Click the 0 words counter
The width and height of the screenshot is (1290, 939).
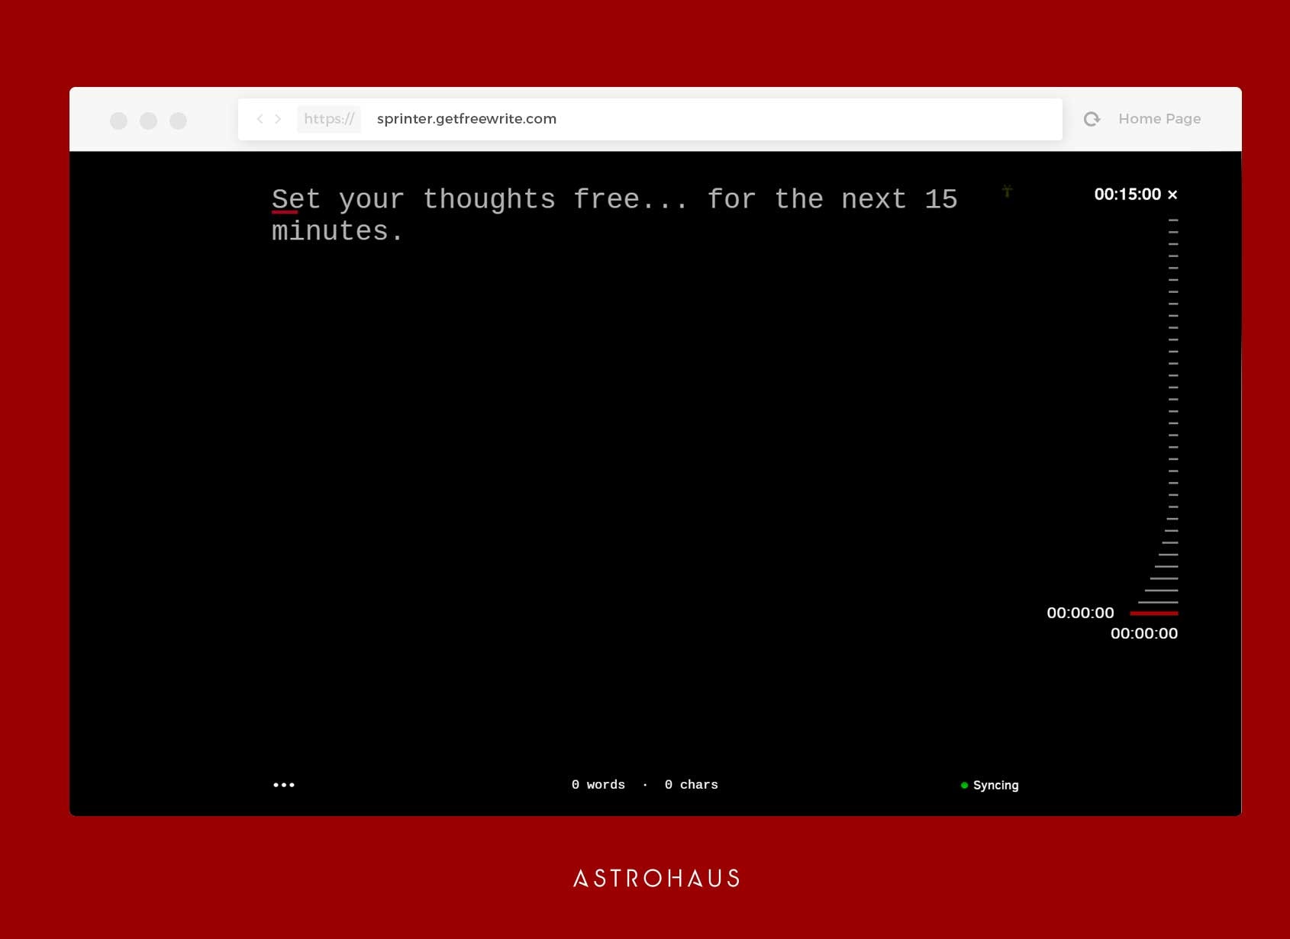pyautogui.click(x=598, y=785)
